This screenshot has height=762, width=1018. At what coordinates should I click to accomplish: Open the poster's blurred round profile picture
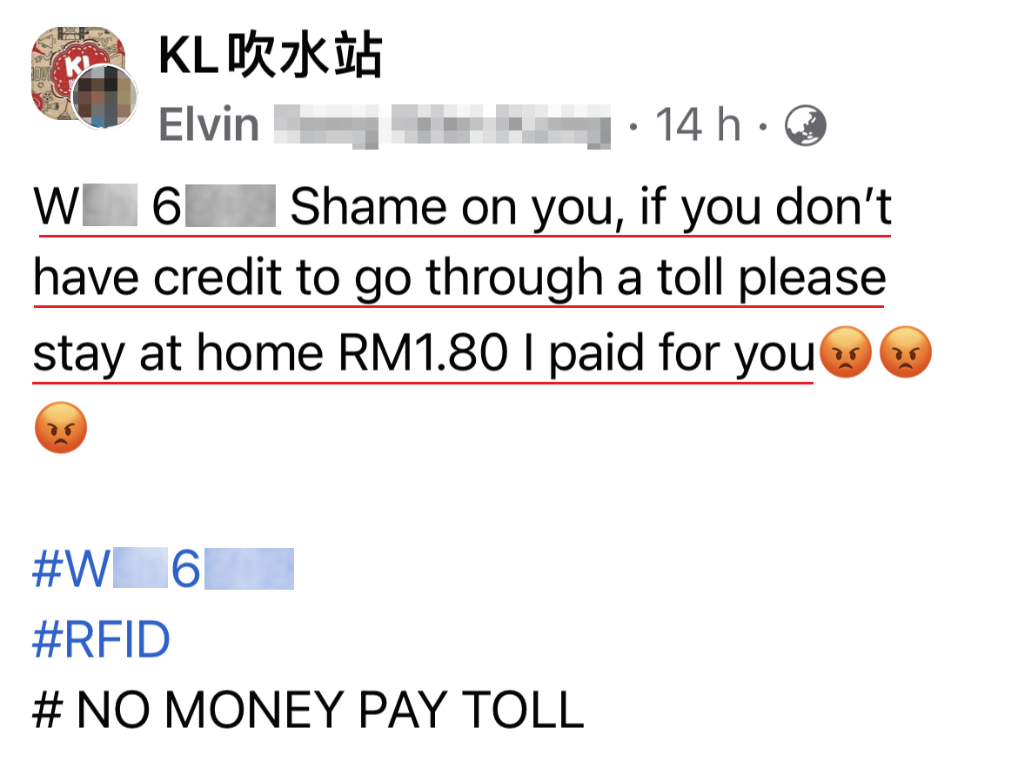[104, 97]
